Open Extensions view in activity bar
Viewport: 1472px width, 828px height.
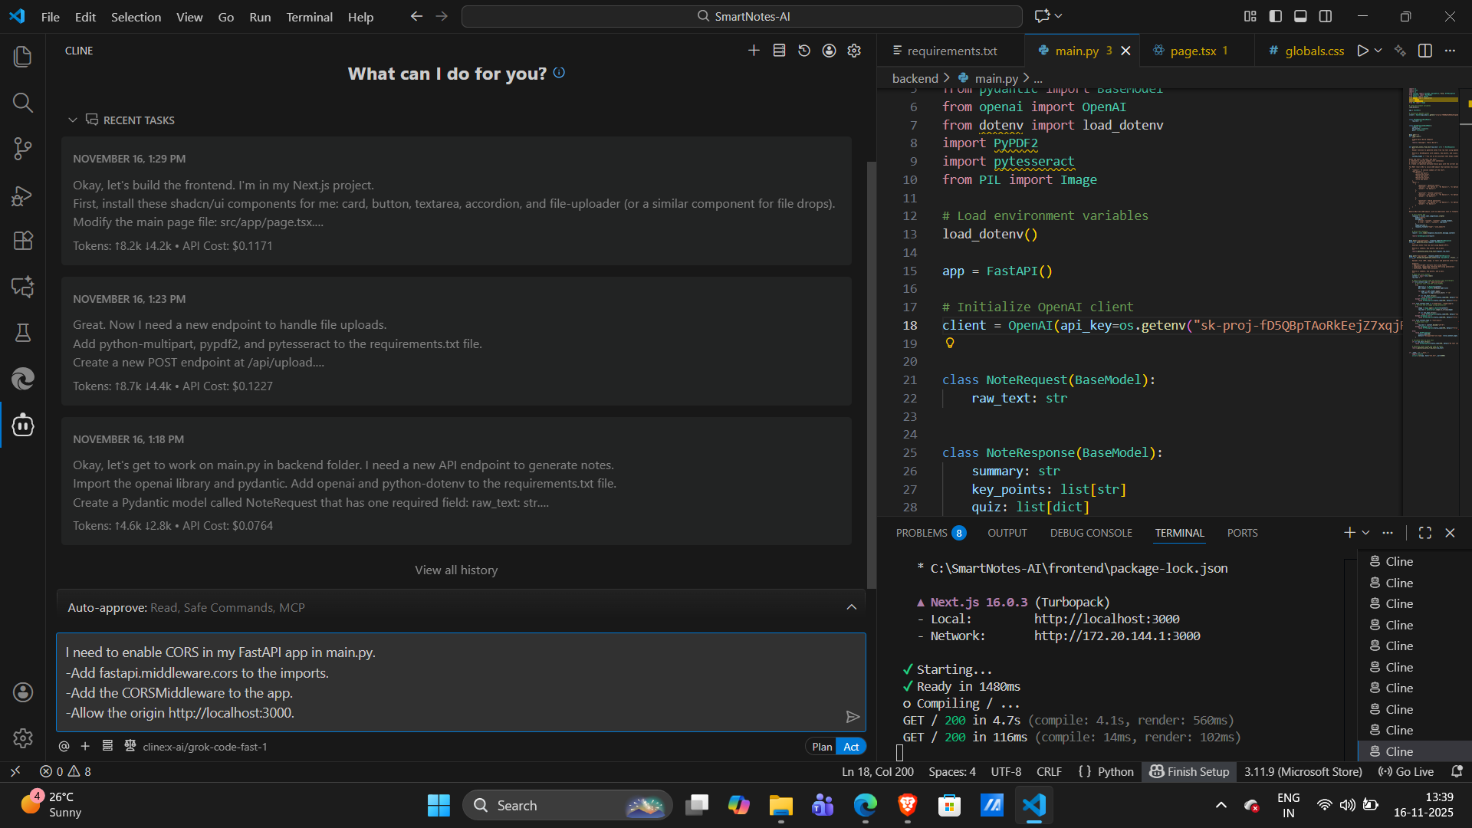tap(23, 241)
